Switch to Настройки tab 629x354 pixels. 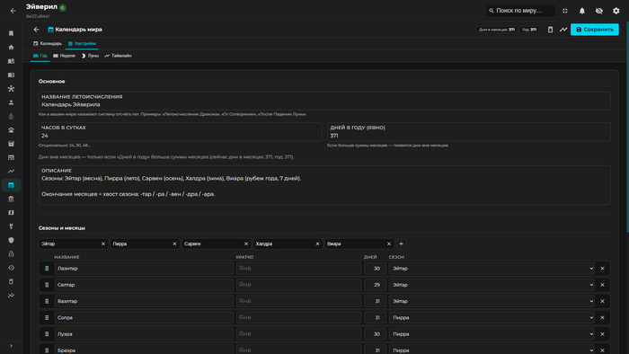click(x=82, y=43)
